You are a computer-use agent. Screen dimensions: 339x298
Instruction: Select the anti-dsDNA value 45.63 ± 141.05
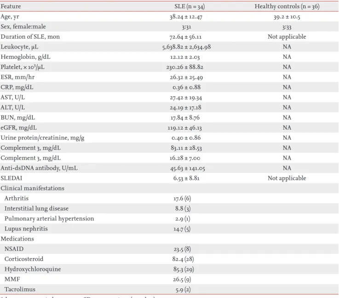[188, 168]
